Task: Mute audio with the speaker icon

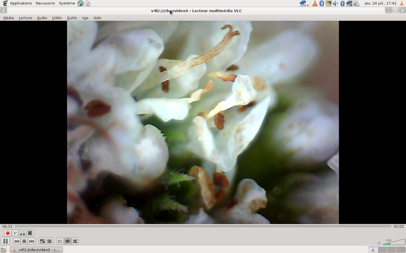Action: (379, 243)
